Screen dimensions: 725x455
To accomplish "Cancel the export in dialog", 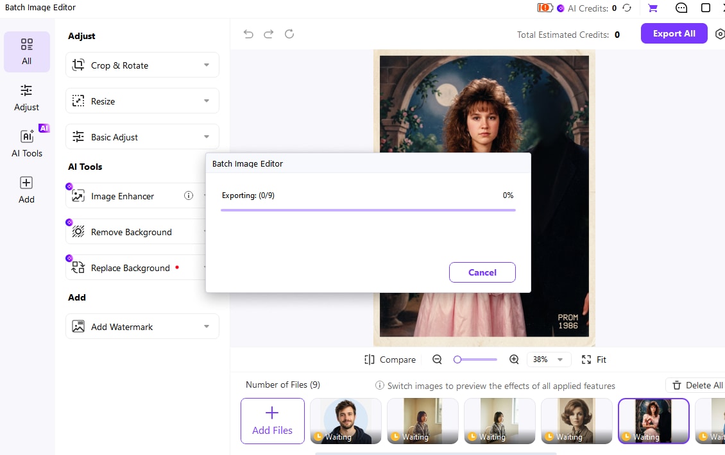I will point(482,272).
